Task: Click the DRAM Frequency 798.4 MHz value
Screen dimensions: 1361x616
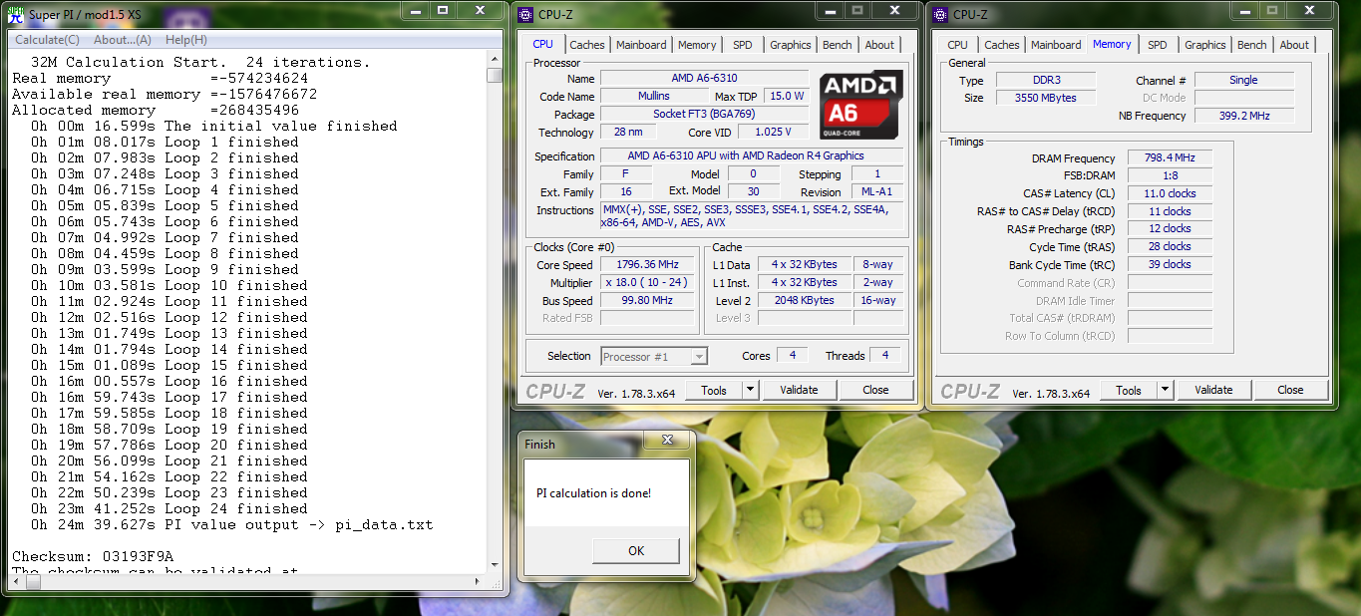Action: click(1170, 157)
